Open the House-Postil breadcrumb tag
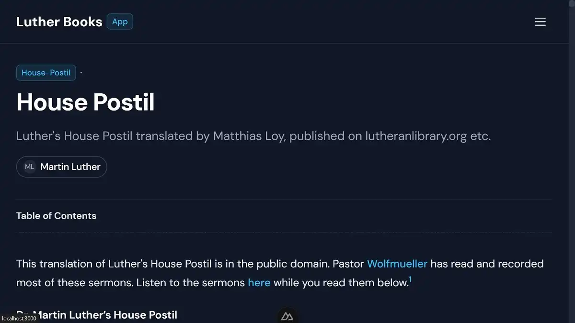Image resolution: width=575 pixels, height=323 pixels. (46, 72)
